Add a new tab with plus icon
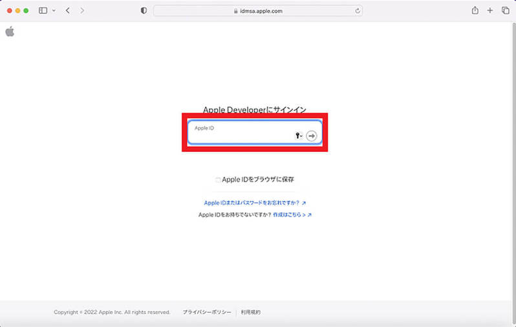516x327 pixels. [490, 10]
